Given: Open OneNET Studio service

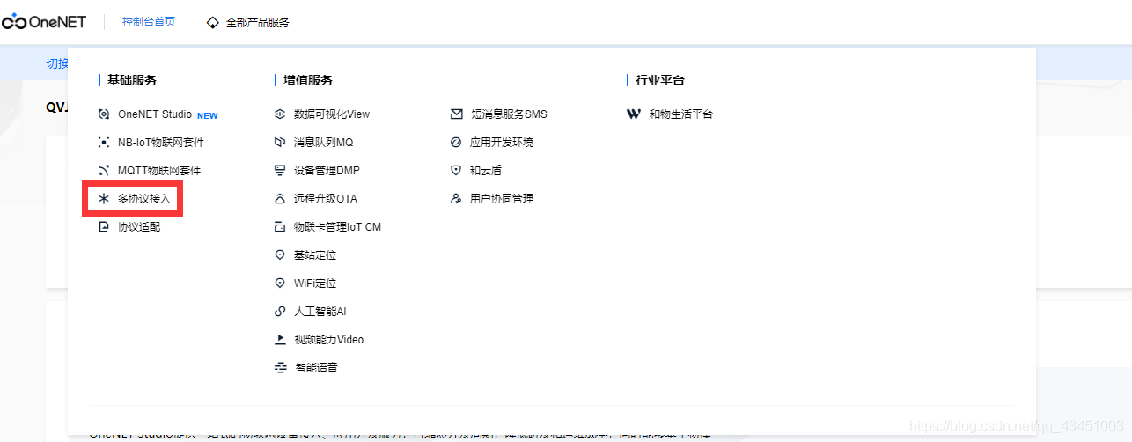Looking at the screenshot, I should pyautogui.click(x=155, y=114).
